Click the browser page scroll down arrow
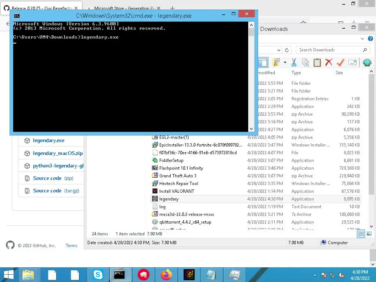This screenshot has height=282, width=376. (x=373, y=264)
